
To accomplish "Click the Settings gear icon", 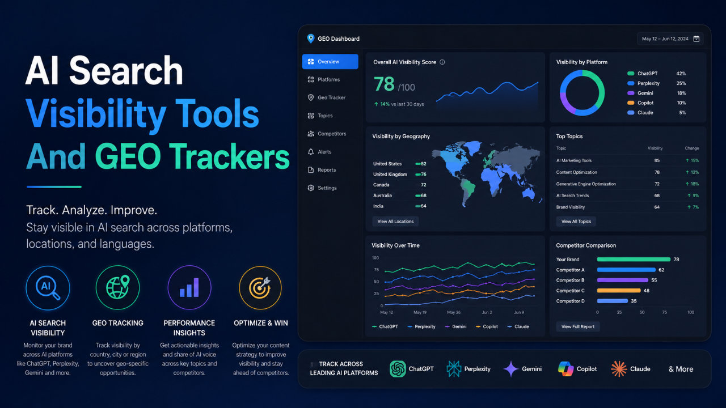I will pyautogui.click(x=311, y=188).
